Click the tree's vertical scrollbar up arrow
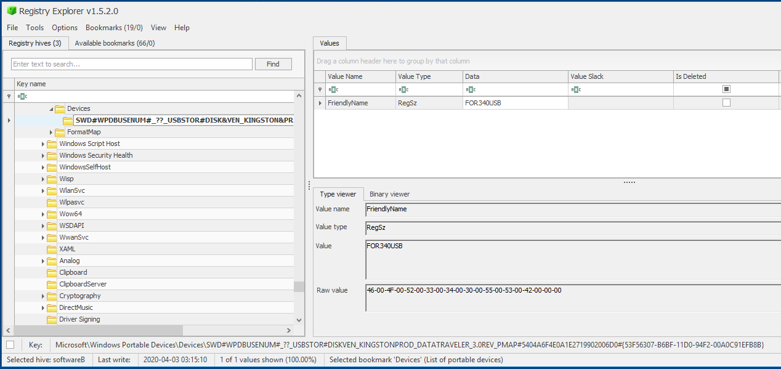Viewport: 781px width, 369px height. [299, 97]
